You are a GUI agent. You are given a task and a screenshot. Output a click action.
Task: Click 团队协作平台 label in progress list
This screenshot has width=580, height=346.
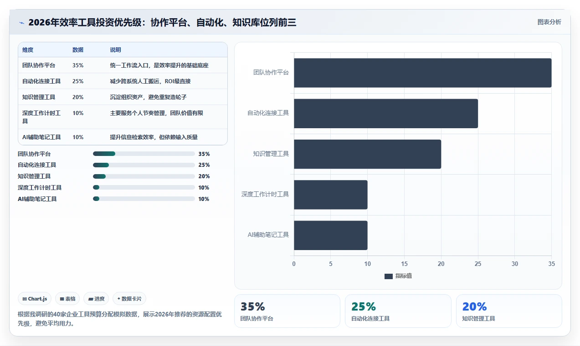tap(34, 154)
